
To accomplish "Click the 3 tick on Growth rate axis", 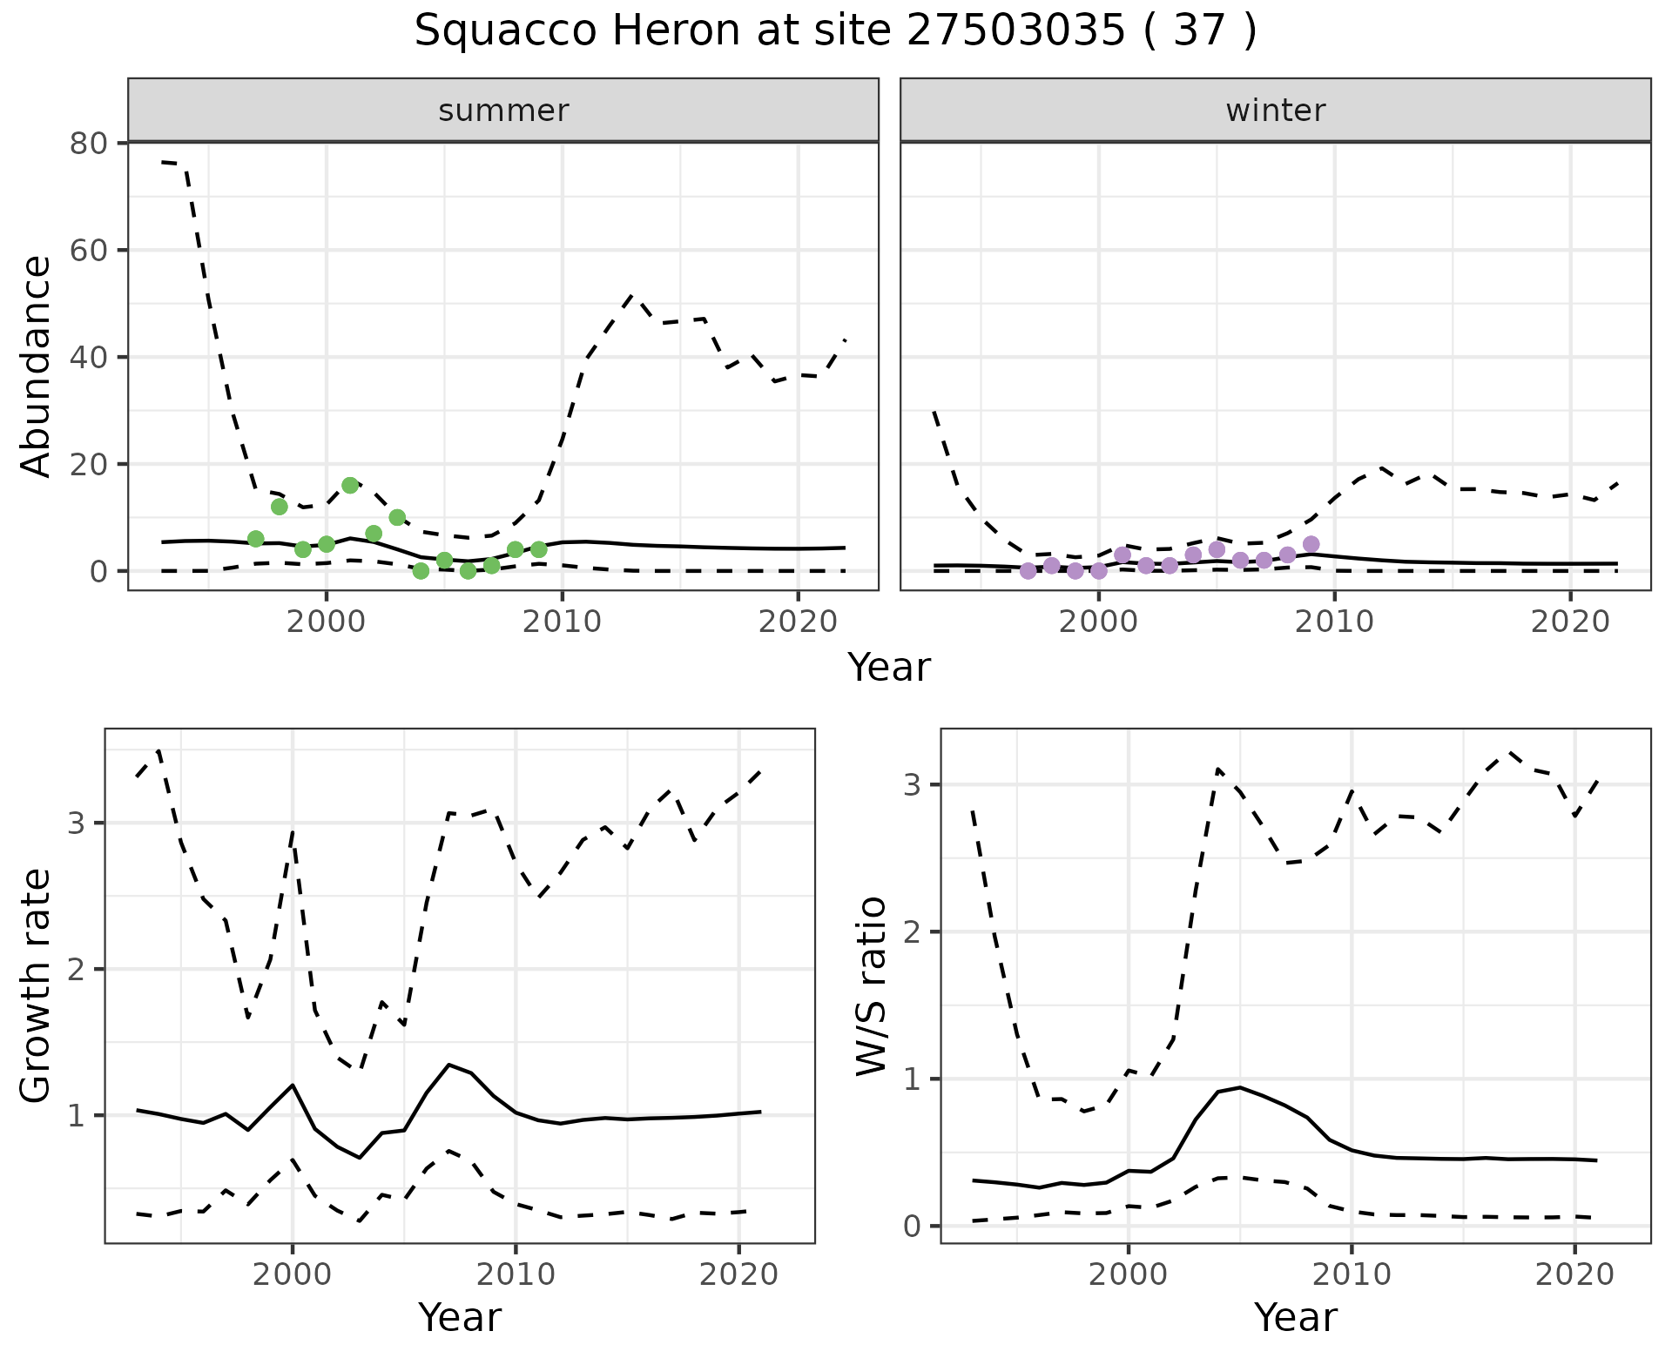I will 76,824.
